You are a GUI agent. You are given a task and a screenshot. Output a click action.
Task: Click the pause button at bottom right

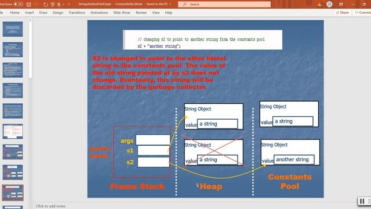click(x=362, y=201)
